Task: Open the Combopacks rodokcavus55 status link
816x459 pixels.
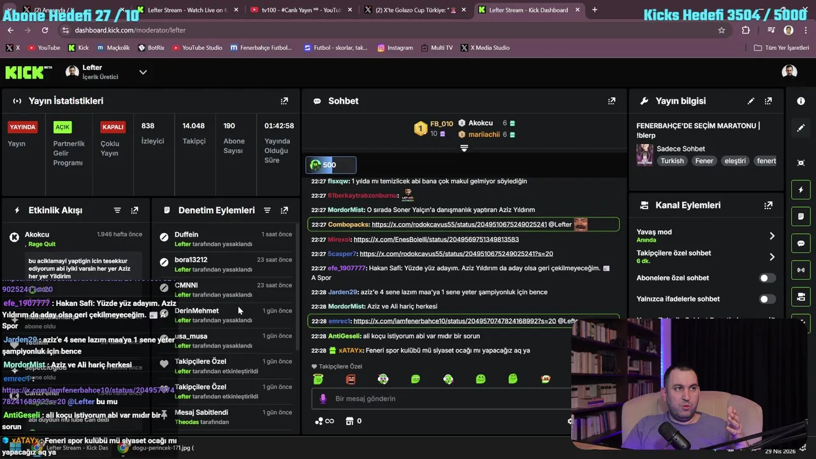Action: pyautogui.click(x=459, y=224)
